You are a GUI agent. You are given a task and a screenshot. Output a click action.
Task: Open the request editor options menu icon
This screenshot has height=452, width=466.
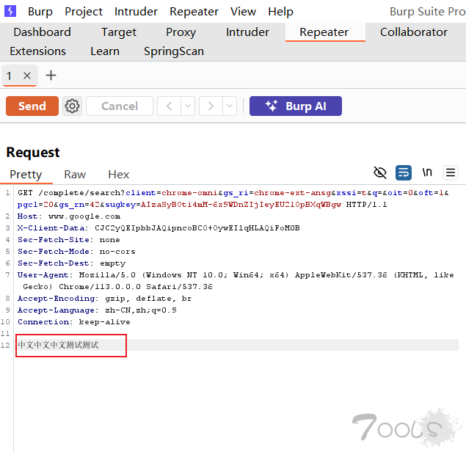451,173
